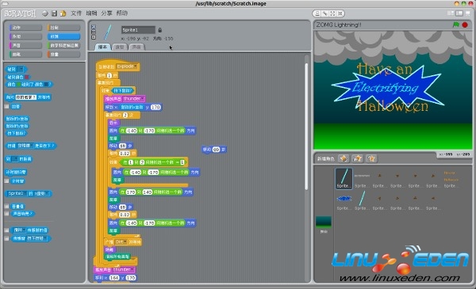Toggle the 声音响亮? reporter checkbox
Image resolution: width=476 pixels, height=289 pixels.
click(x=6, y=214)
